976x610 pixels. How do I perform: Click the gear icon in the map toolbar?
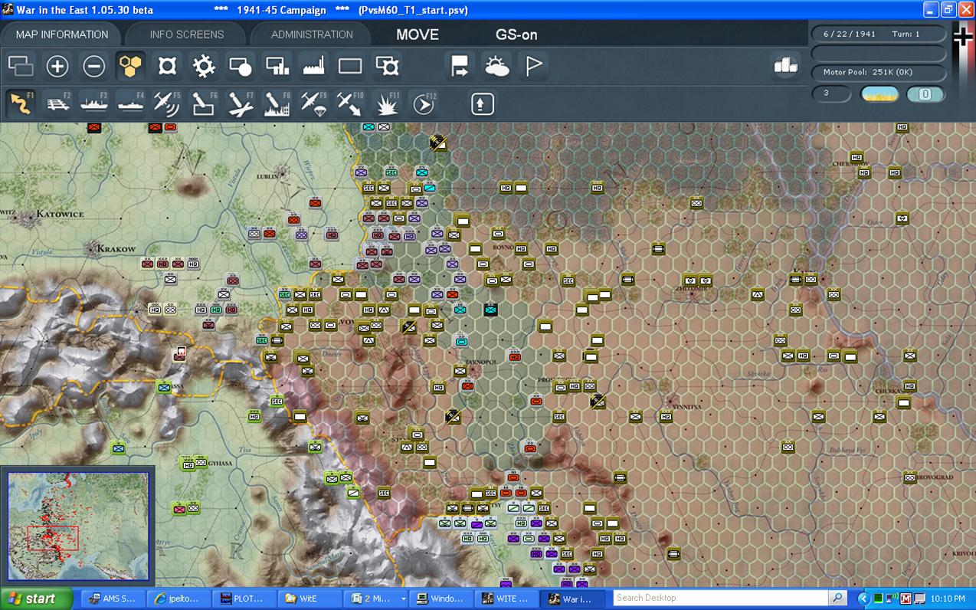(x=204, y=66)
